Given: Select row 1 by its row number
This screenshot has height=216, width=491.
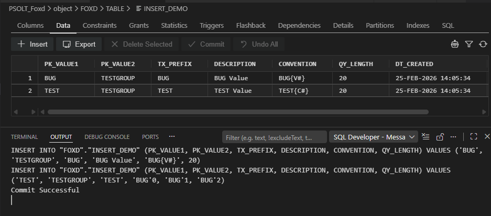Looking at the screenshot, I should pos(30,78).
